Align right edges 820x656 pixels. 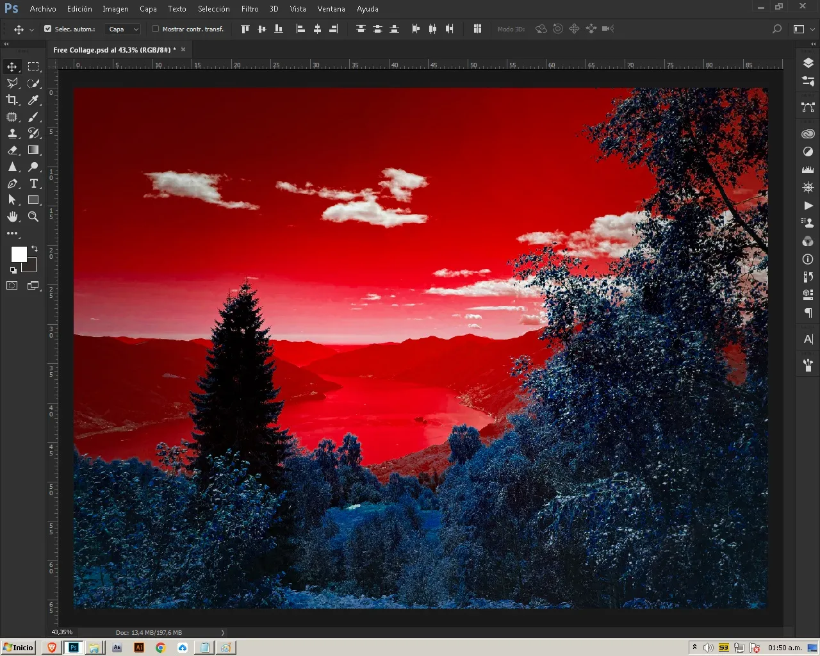(334, 29)
